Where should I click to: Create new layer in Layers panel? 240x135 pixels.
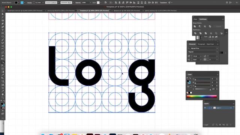pos(227,125)
